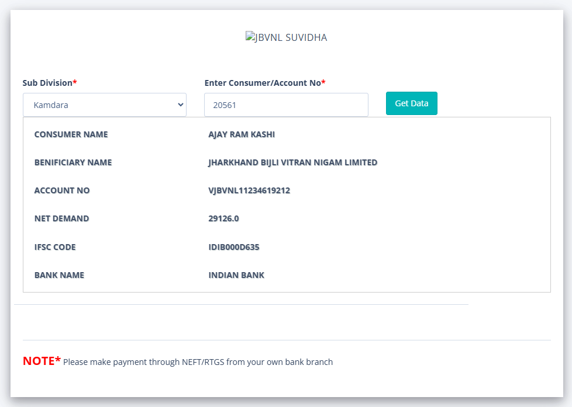The image size is (572, 407).
Task: Click the Consumer/Account No input field
Action: (x=287, y=105)
